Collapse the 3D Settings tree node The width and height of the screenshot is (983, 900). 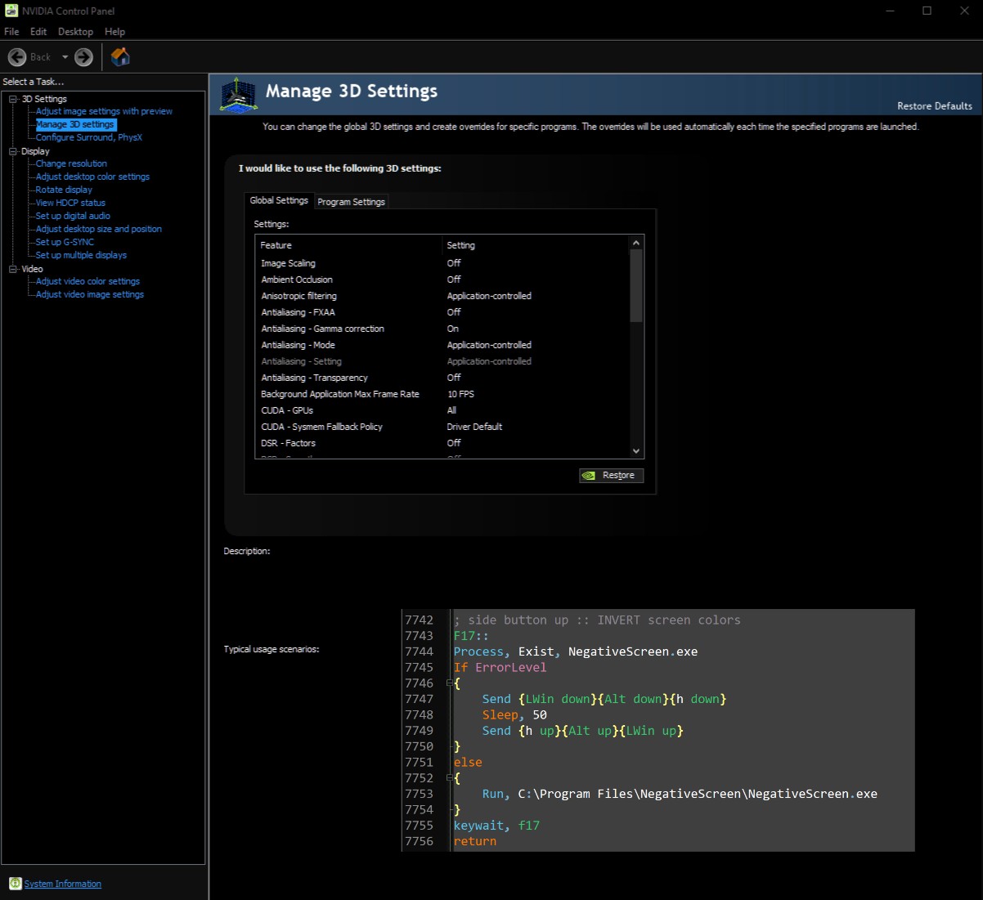(x=13, y=99)
